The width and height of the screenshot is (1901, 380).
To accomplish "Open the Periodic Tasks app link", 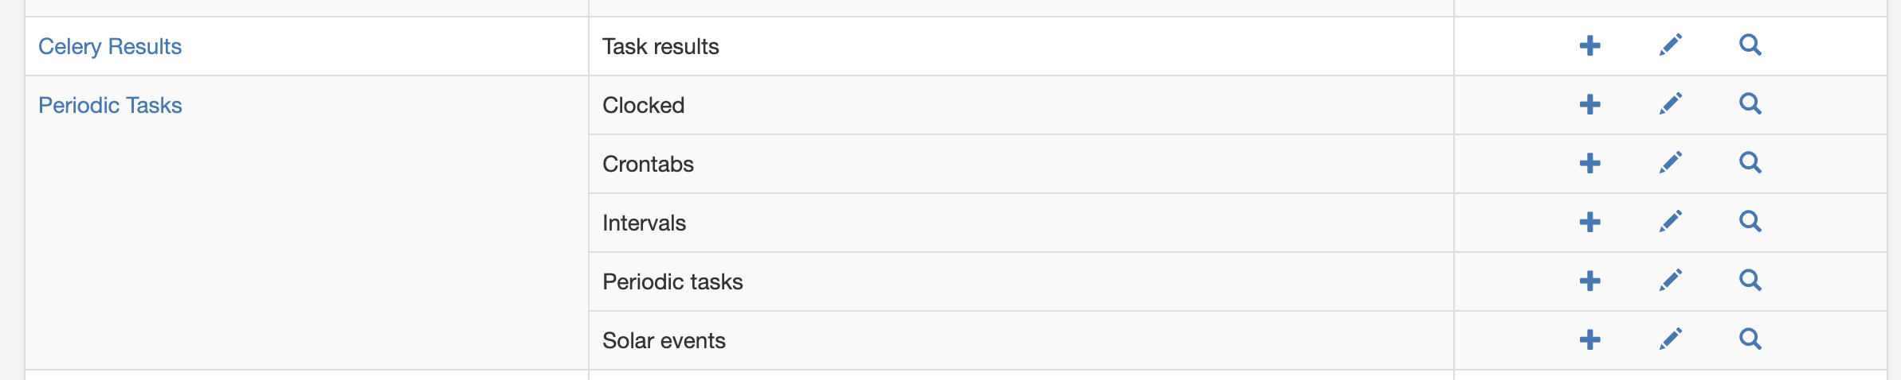I will pyautogui.click(x=110, y=105).
